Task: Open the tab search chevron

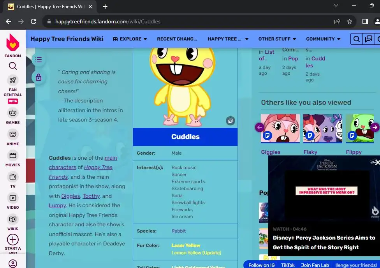Action: (336, 5)
